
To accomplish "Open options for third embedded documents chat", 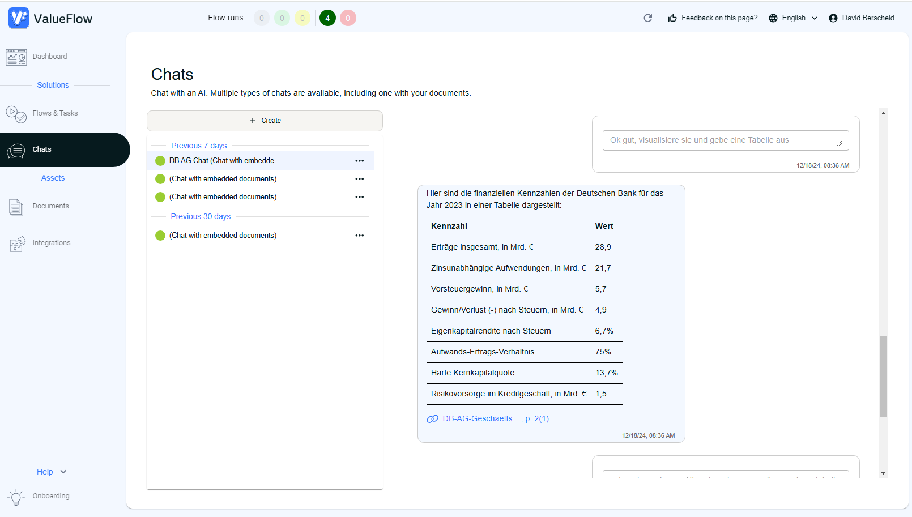I will pos(360,197).
